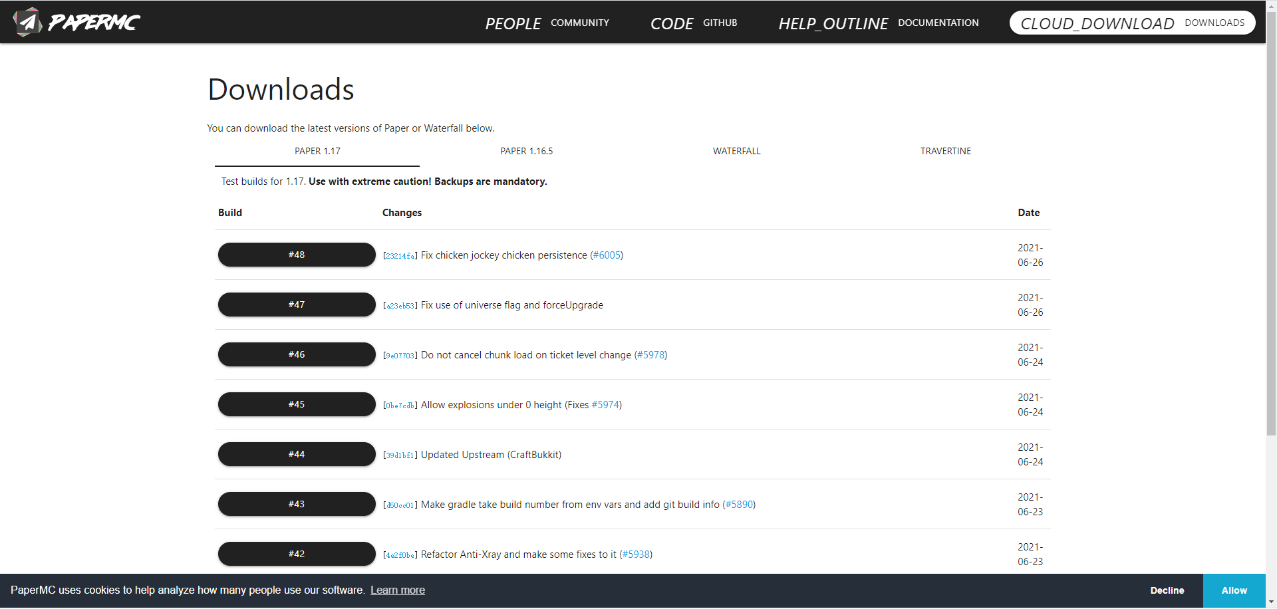Click the #45 build button
The image size is (1277, 609).
297,404
